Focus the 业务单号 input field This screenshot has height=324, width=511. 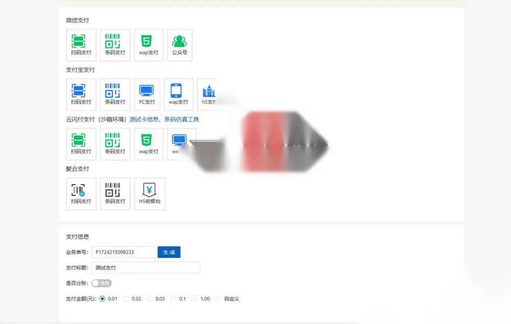coord(125,252)
